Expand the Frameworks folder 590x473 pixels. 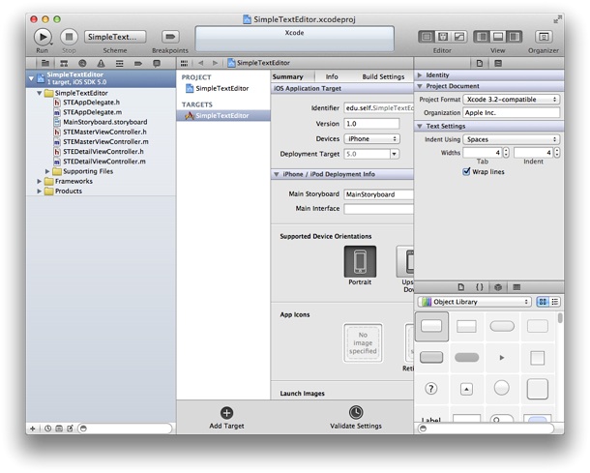pos(41,181)
